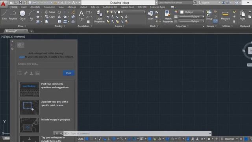
Task: Click the Post button
Action: pyautogui.click(x=69, y=73)
